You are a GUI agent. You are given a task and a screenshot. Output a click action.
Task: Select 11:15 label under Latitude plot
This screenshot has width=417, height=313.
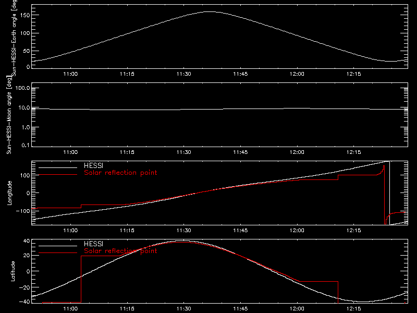tap(127, 309)
